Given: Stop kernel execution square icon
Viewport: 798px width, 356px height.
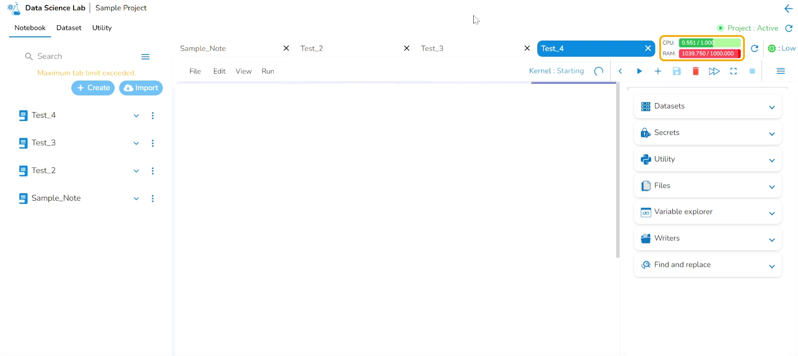Looking at the screenshot, I should click(x=752, y=71).
